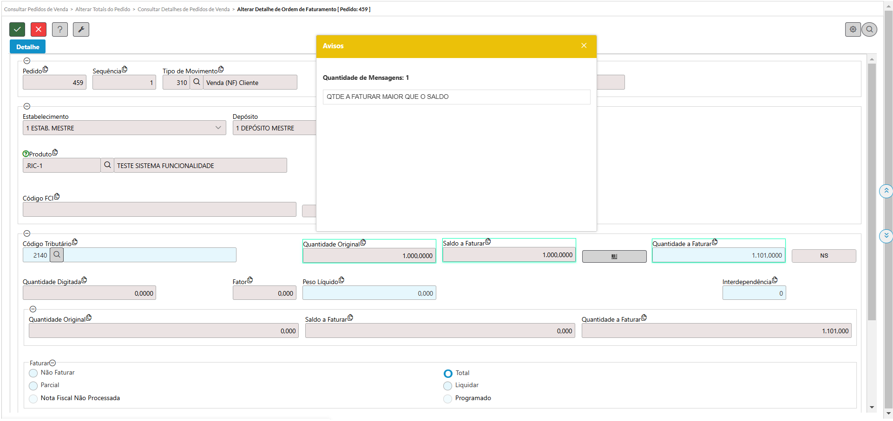The height and width of the screenshot is (421, 893).
Task: Collapse the Faturar section
Action: [53, 363]
